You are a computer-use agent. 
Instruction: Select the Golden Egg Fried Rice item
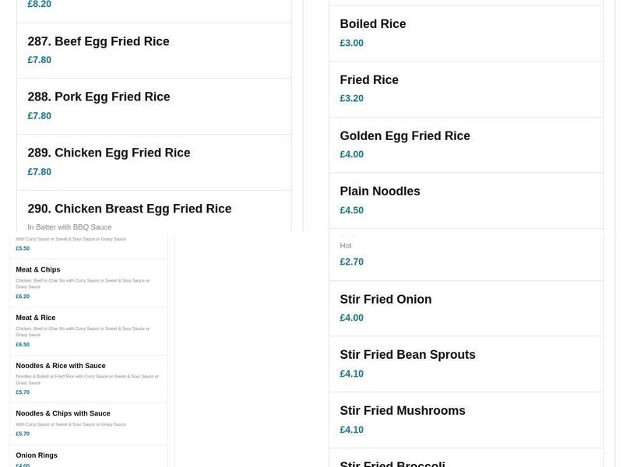(405, 135)
